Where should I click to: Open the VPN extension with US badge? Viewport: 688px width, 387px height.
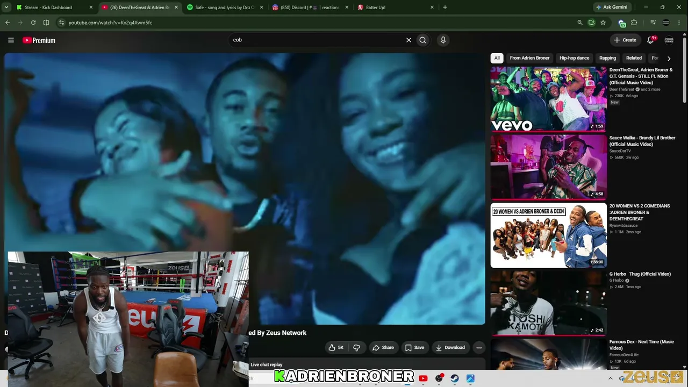[622, 23]
